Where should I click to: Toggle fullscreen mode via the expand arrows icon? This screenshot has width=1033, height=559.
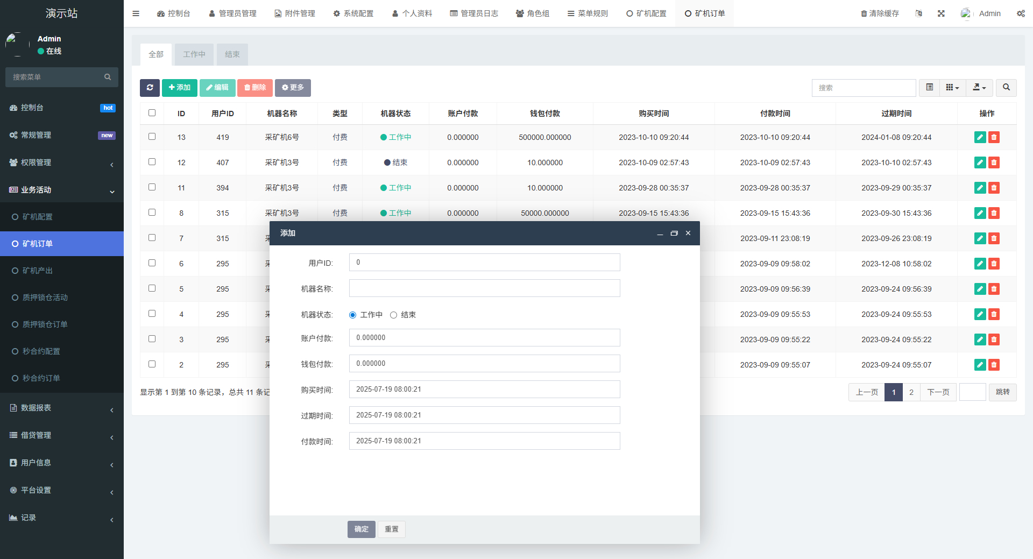(941, 13)
